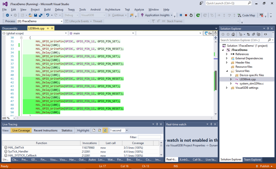
Task: Expand the Header files node
Action: click(x=227, y=62)
